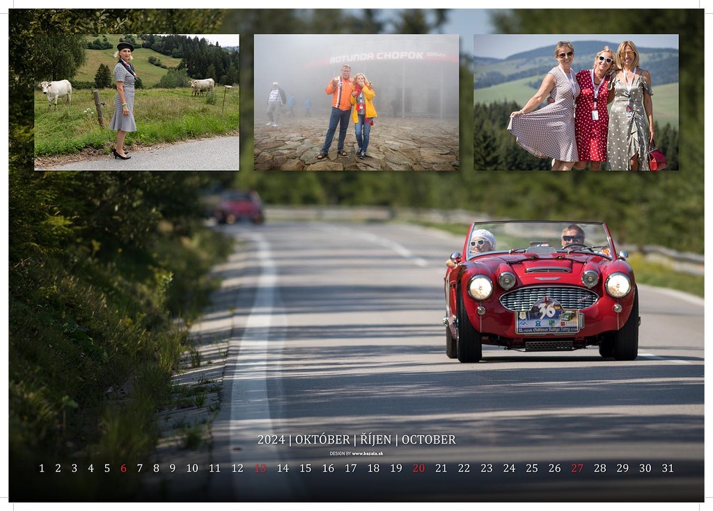This screenshot has width=713, height=511.
Task: Click the www.bazala.sk design link
Action: pos(367,453)
